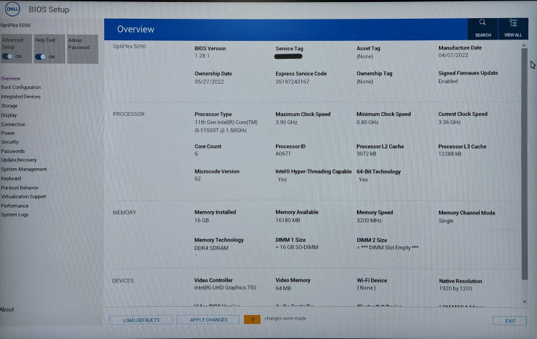Click DIMM 1 Size 16 GB SO-DIMM
This screenshot has width=537, height=339.
297,247
